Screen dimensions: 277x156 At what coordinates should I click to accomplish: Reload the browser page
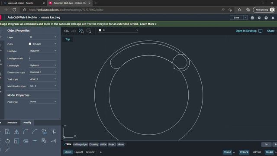click(14, 10)
